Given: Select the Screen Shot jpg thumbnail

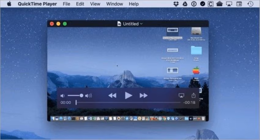Looking at the screenshot, I should point(173,50).
